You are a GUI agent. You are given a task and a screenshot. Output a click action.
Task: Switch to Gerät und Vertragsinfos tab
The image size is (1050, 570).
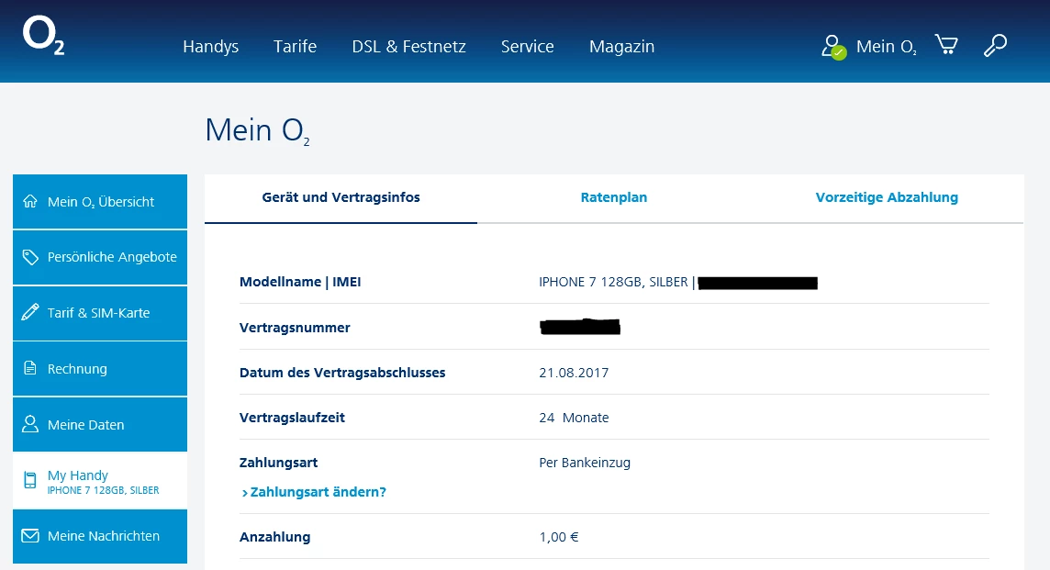341,197
